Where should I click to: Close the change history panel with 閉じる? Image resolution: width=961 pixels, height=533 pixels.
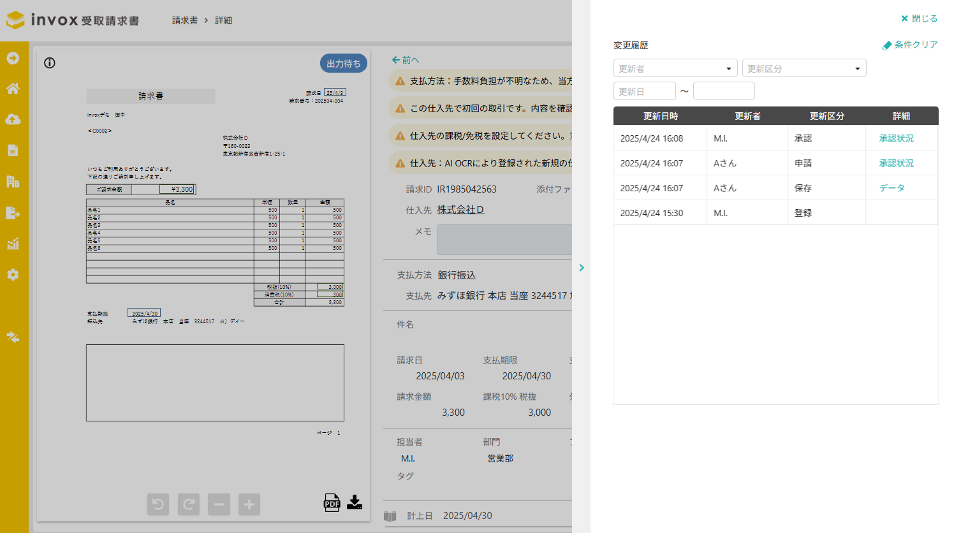click(x=919, y=18)
